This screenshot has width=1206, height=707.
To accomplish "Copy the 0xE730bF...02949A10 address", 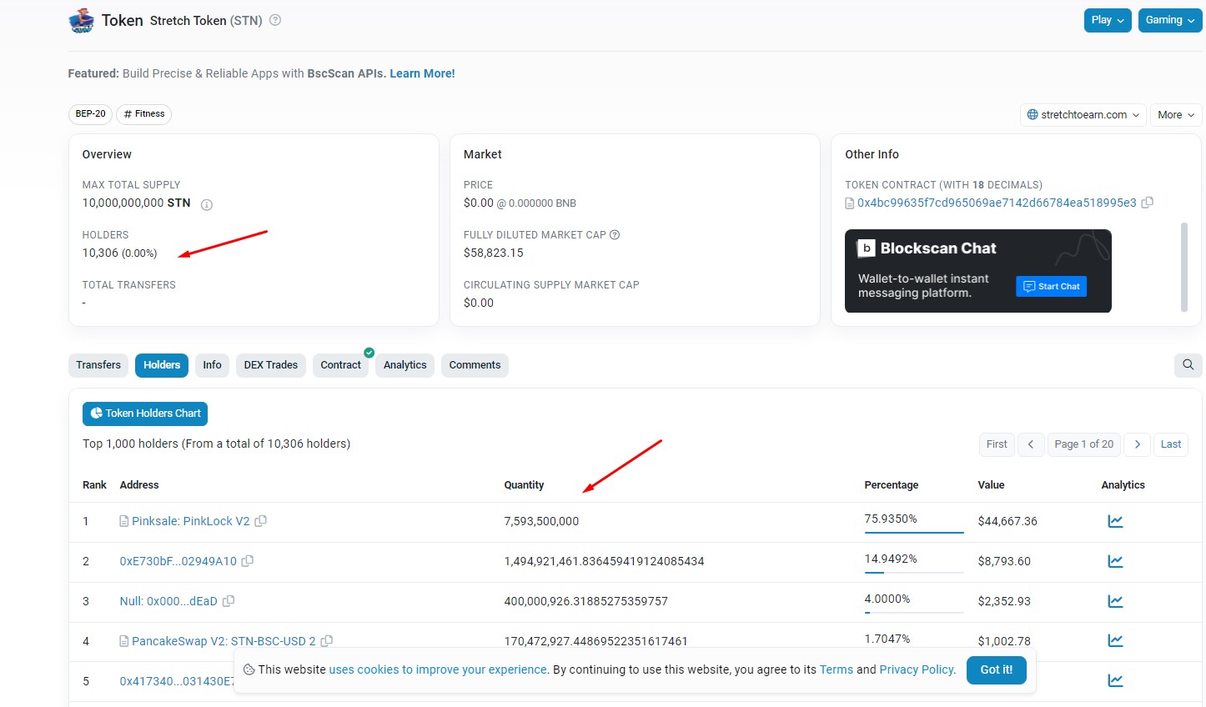I will (x=248, y=561).
